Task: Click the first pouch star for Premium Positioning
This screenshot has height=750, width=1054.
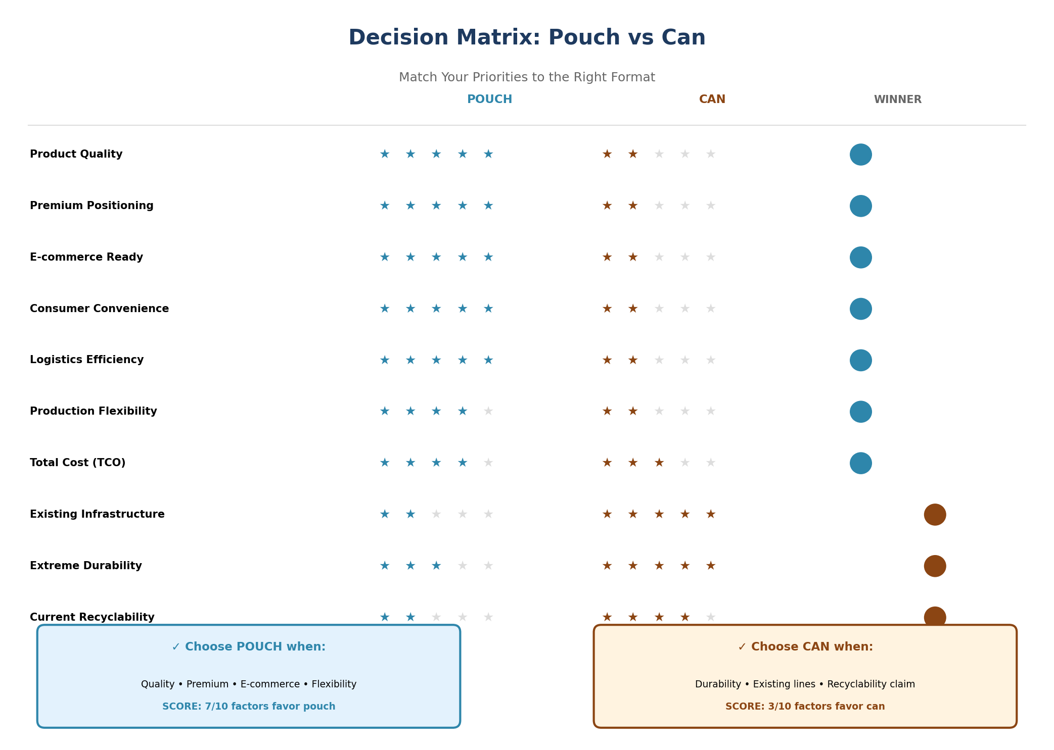Action: pos(385,206)
